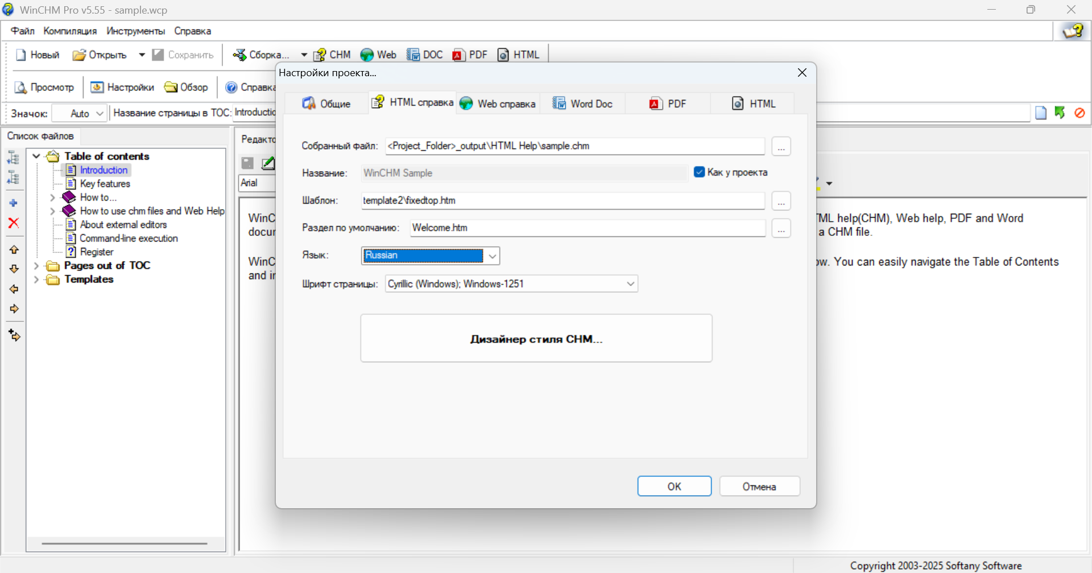Click the Сохранить toolbar icon
This screenshot has width=1092, height=573.
[158, 55]
